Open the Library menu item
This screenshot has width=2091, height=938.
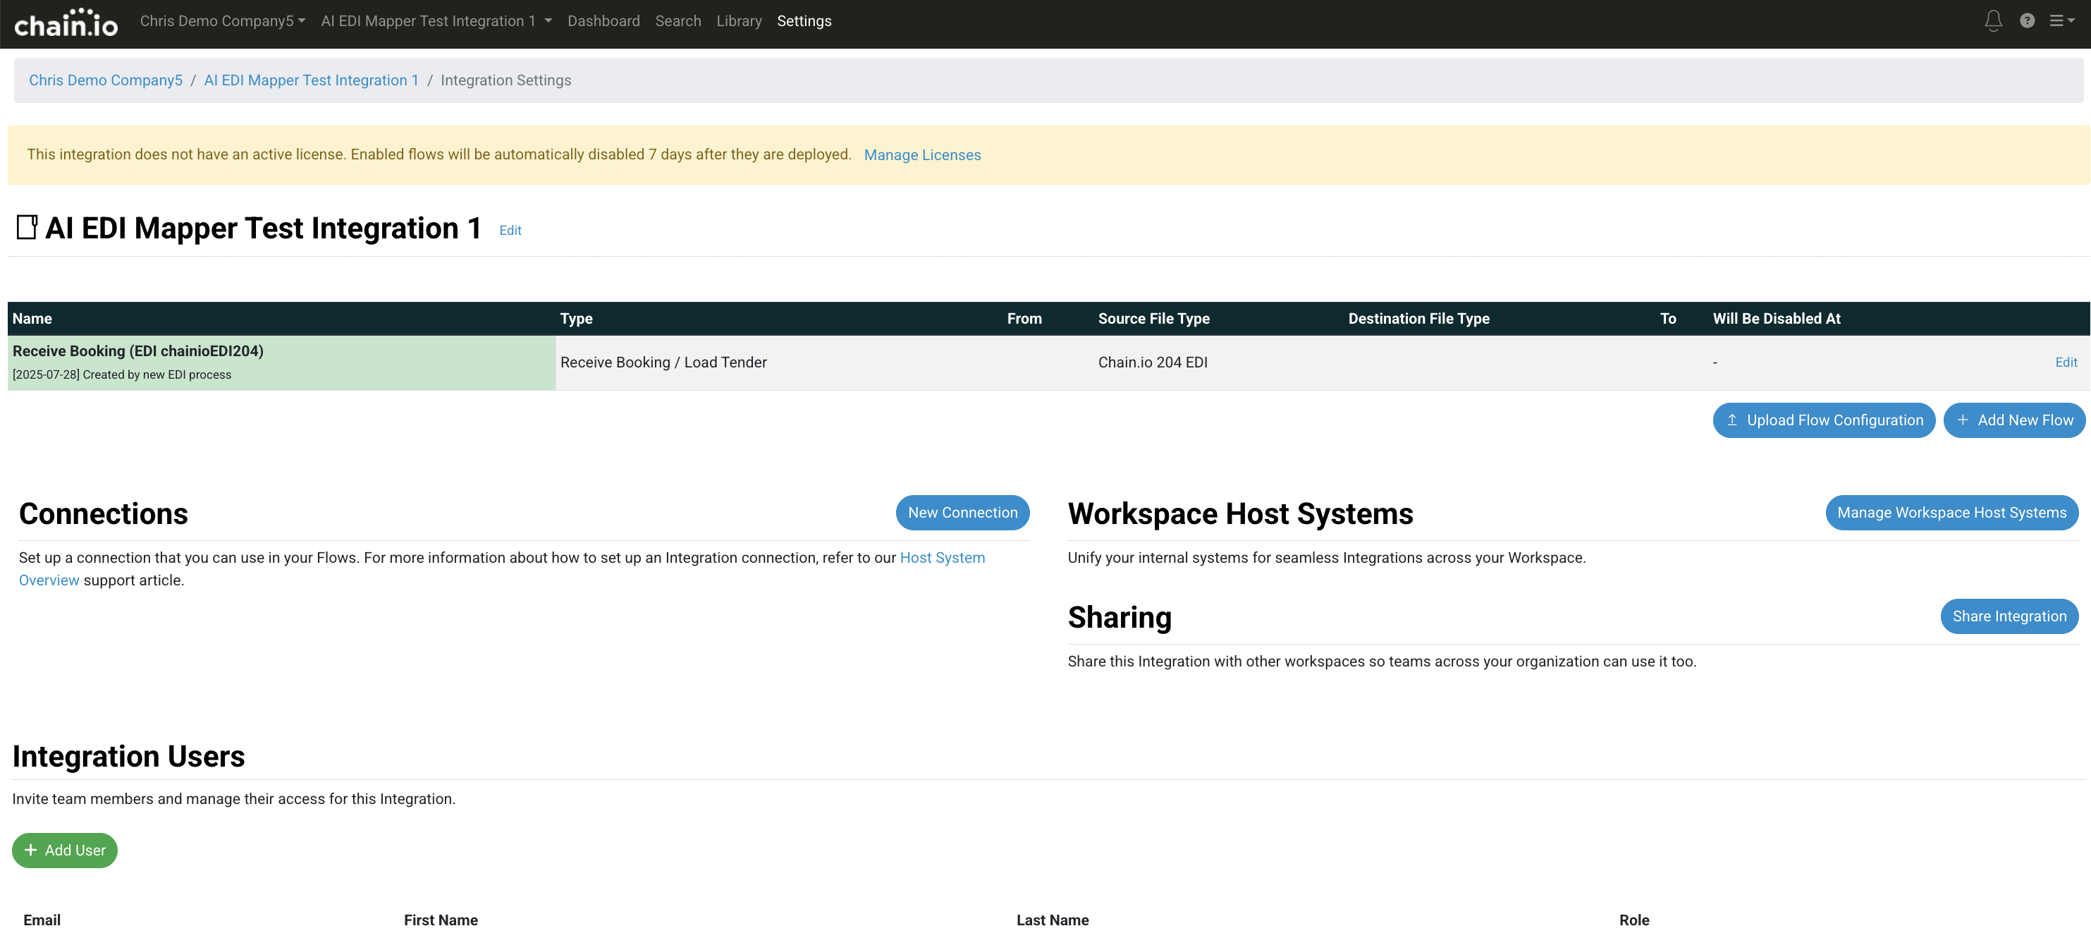739,21
